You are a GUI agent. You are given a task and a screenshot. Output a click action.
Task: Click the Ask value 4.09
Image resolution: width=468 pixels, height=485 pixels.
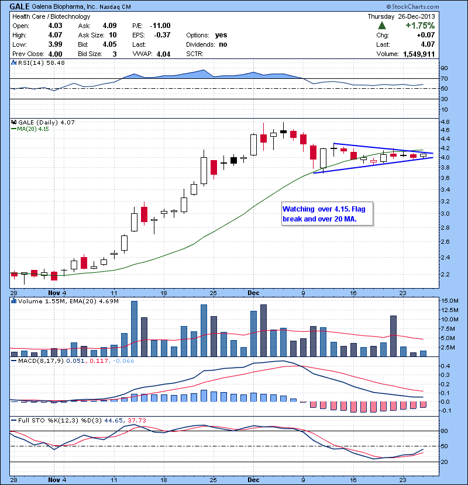[109, 26]
